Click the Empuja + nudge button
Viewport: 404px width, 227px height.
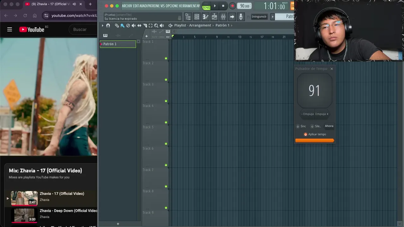(x=322, y=114)
